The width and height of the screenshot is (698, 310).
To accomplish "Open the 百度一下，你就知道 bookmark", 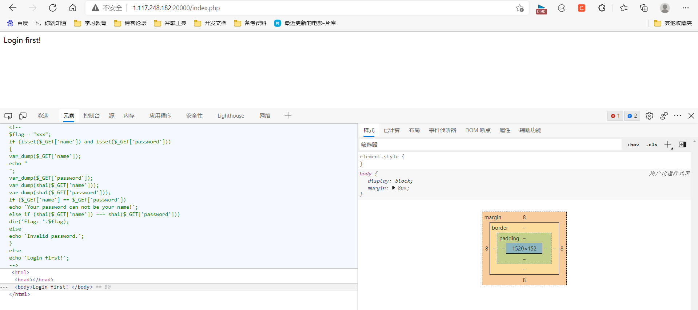I will (x=37, y=23).
